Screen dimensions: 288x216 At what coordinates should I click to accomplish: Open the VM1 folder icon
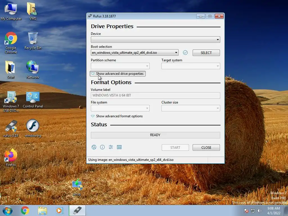[x=33, y=11]
